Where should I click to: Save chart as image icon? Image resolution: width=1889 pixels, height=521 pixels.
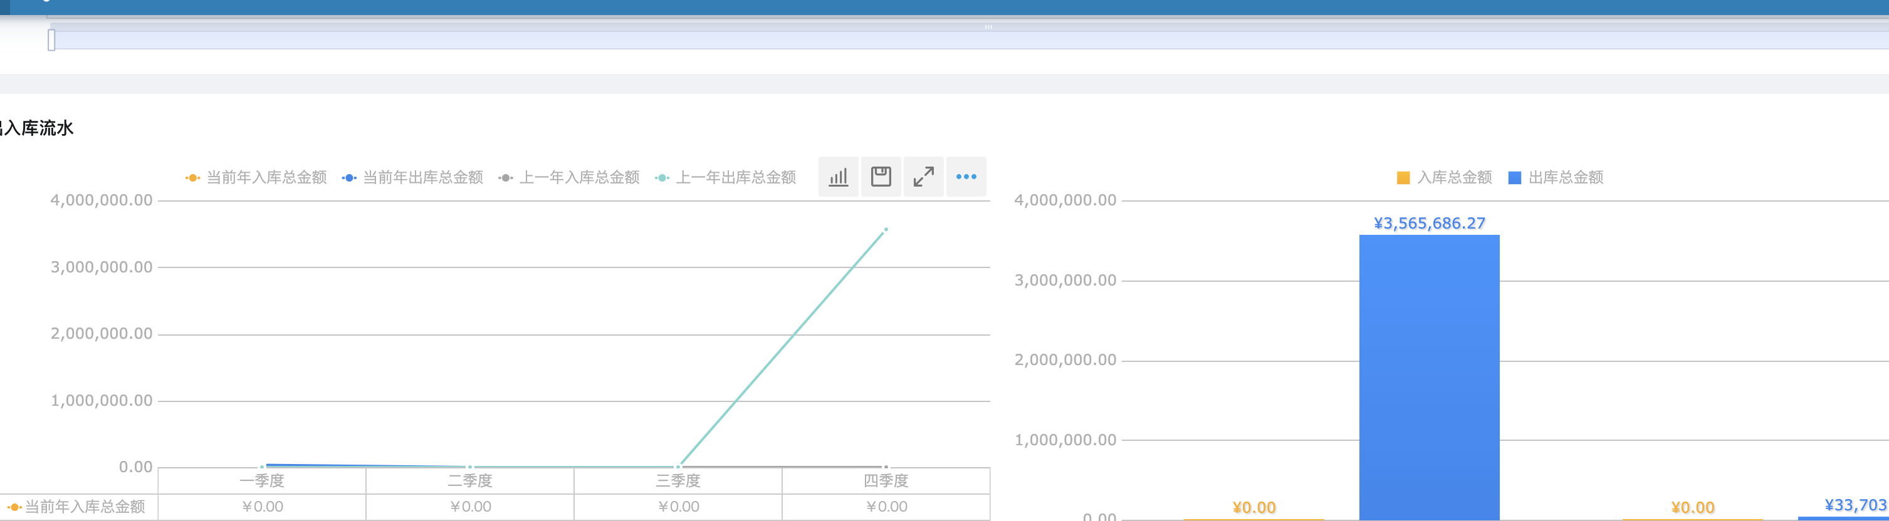click(881, 177)
